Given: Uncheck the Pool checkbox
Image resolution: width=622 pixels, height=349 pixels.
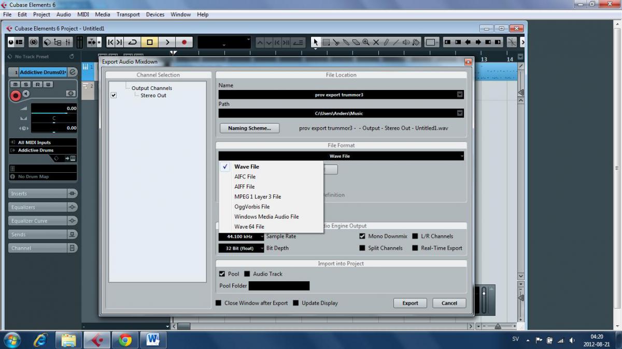Looking at the screenshot, I should 222,274.
